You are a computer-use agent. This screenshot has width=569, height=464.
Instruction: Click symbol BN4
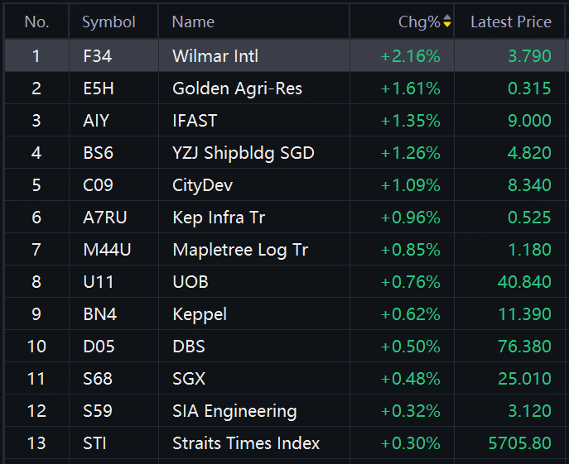tap(99, 314)
